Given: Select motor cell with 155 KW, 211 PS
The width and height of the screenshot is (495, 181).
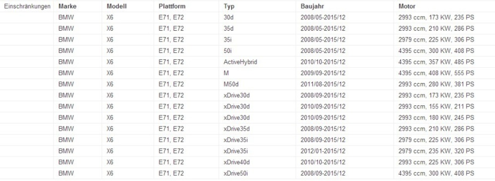Looking at the screenshot, I should [x=436, y=107].
